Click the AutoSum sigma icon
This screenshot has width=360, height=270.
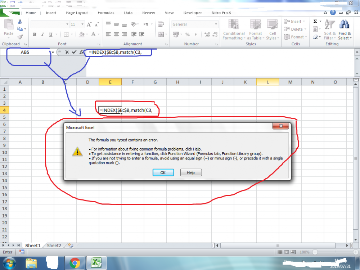tap(315, 21)
